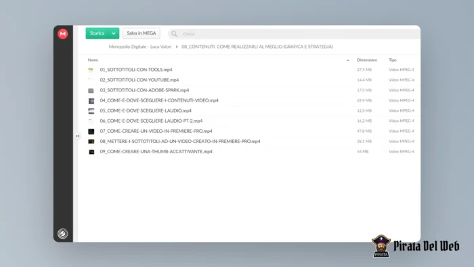
Task: Click the 69,9 MB size value
Action: coord(364,100)
